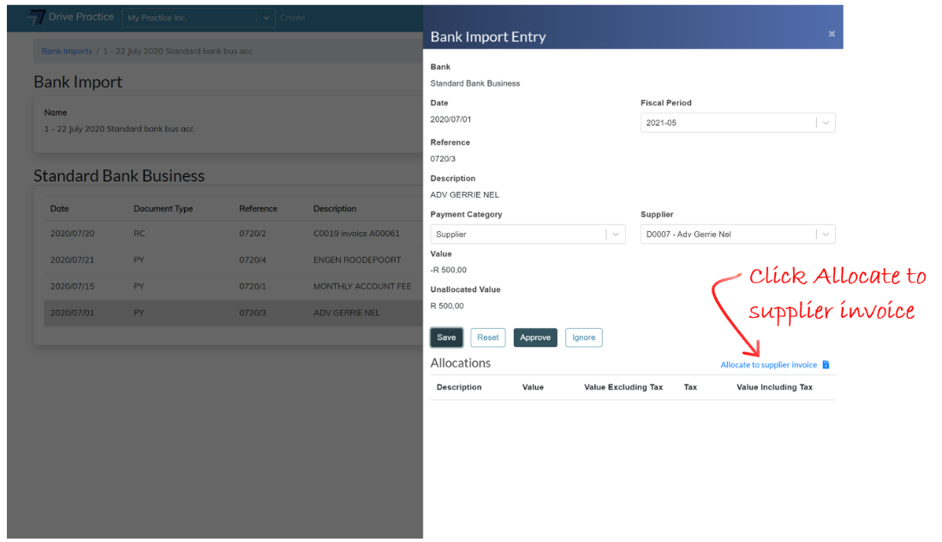Select the ADV GERRIE NEL table row
The width and height of the screenshot is (942, 542).
tap(233, 313)
